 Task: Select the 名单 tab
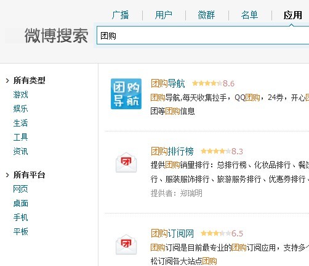coord(249,15)
